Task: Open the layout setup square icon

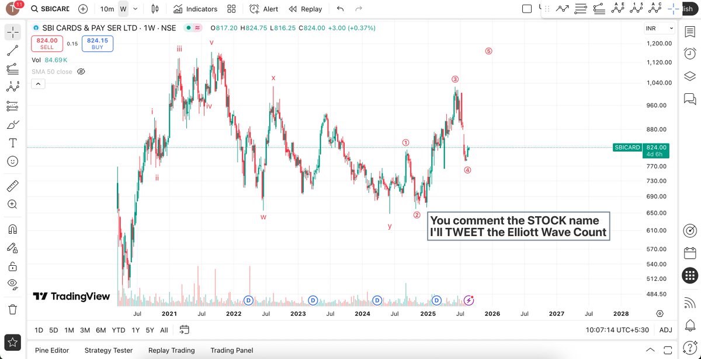Action: [x=527, y=9]
